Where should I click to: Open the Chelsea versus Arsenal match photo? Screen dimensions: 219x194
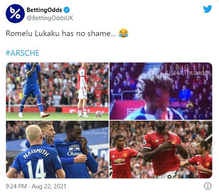click(x=57, y=91)
